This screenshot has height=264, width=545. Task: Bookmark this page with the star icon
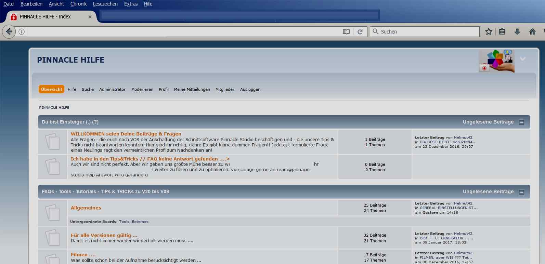[489, 32]
